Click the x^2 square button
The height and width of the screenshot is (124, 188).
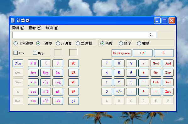tap(46, 101)
